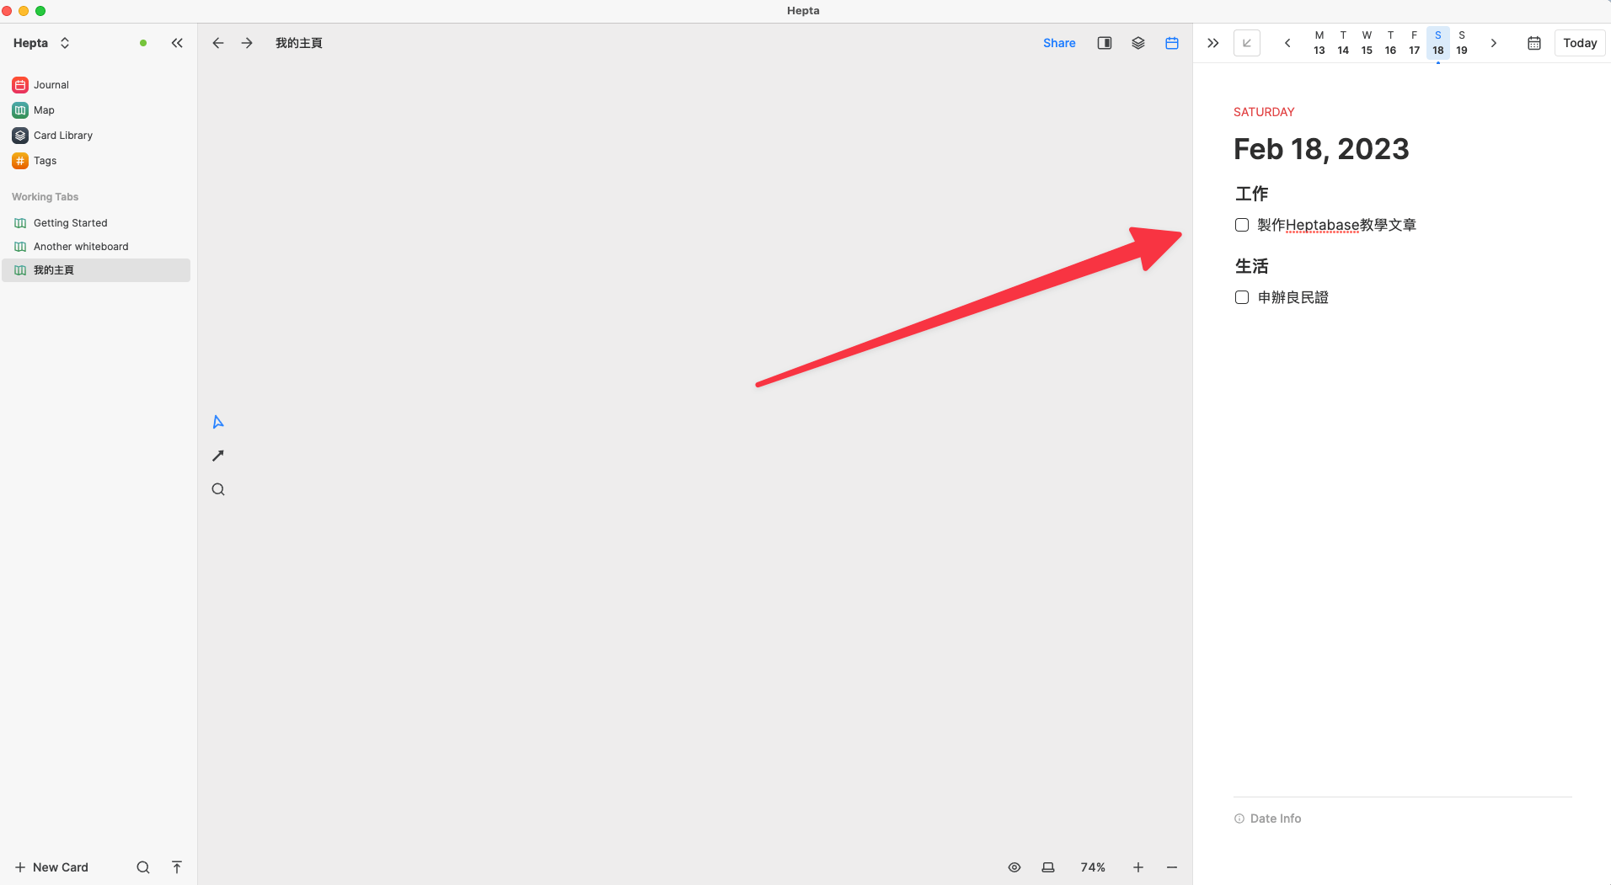Check the 製作Heptabase教學文章 task checkbox
The height and width of the screenshot is (885, 1611).
(1242, 225)
